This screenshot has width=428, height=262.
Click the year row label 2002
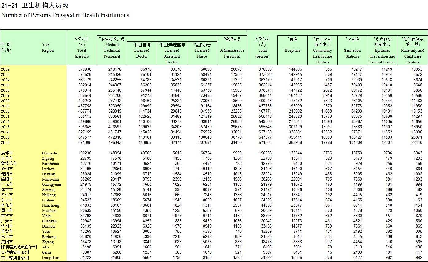coord(5,69)
